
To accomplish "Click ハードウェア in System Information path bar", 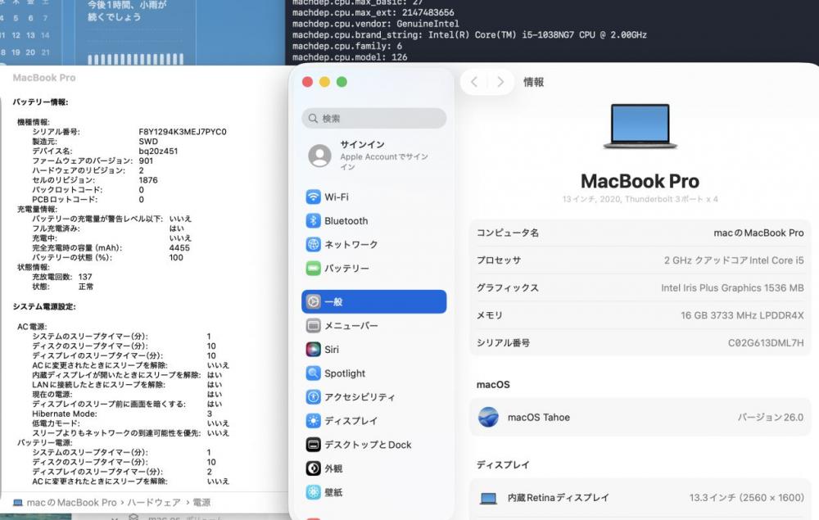I will pyautogui.click(x=154, y=503).
